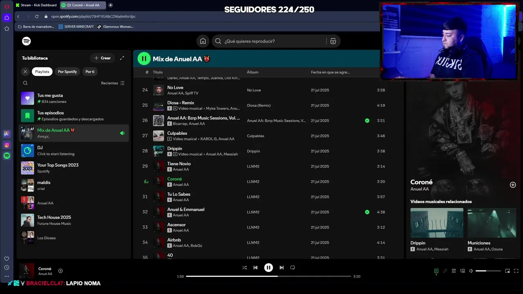Sort by Fecha en que se agregó header
This screenshot has width=523, height=294.
[330, 72]
